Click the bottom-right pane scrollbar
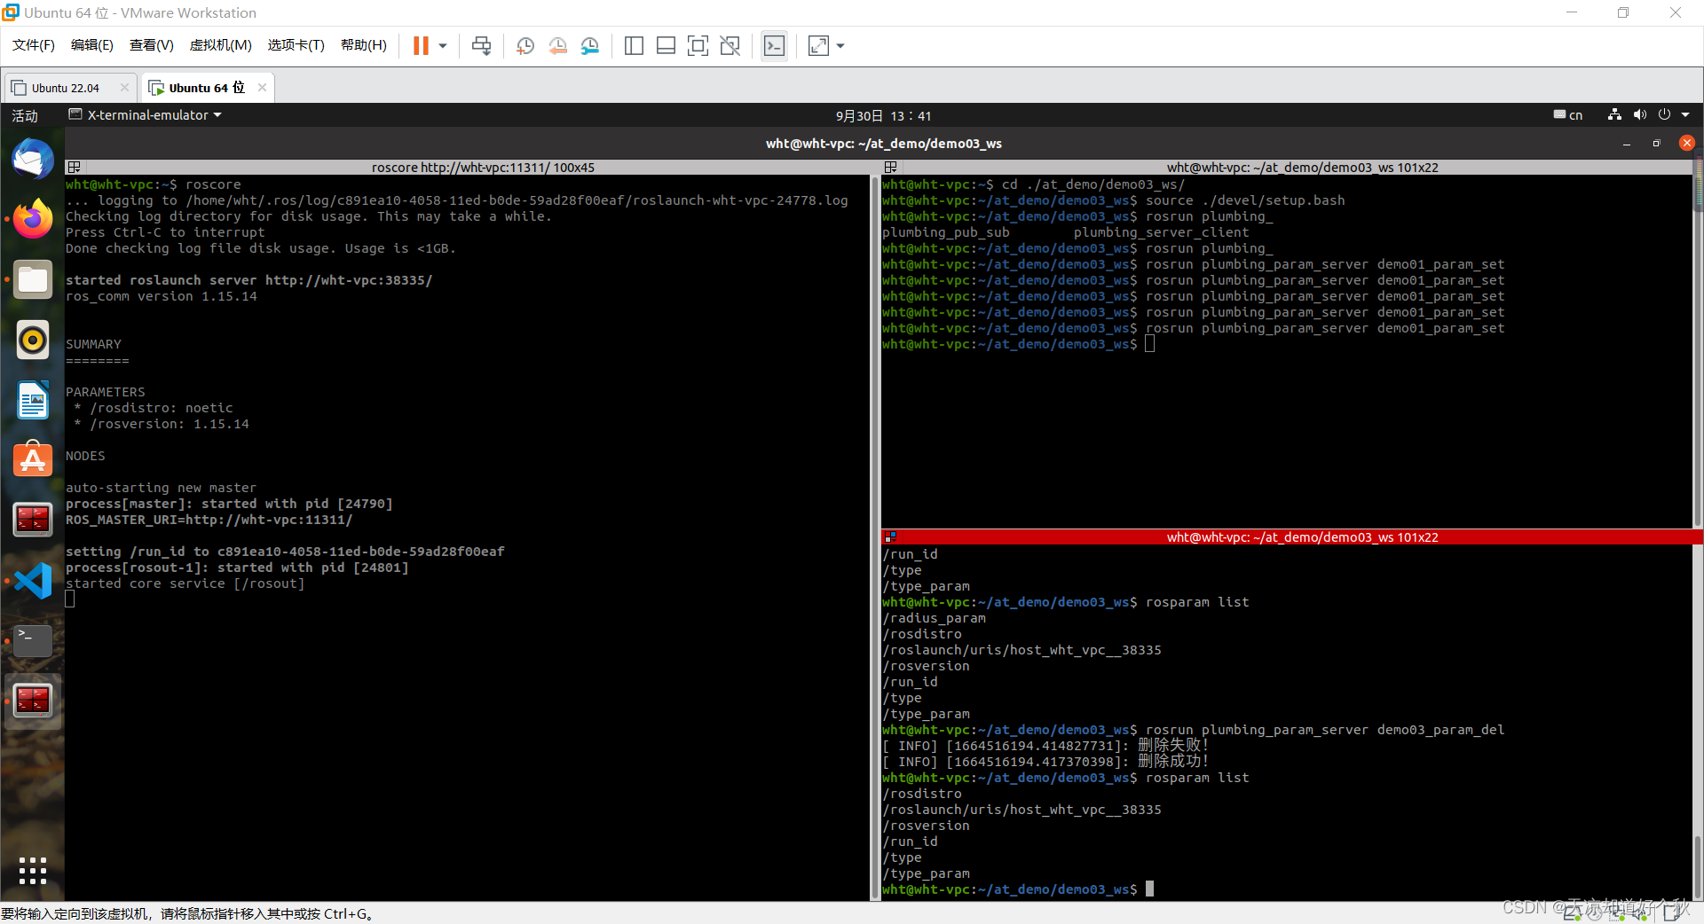1704x924 pixels. [1699, 723]
